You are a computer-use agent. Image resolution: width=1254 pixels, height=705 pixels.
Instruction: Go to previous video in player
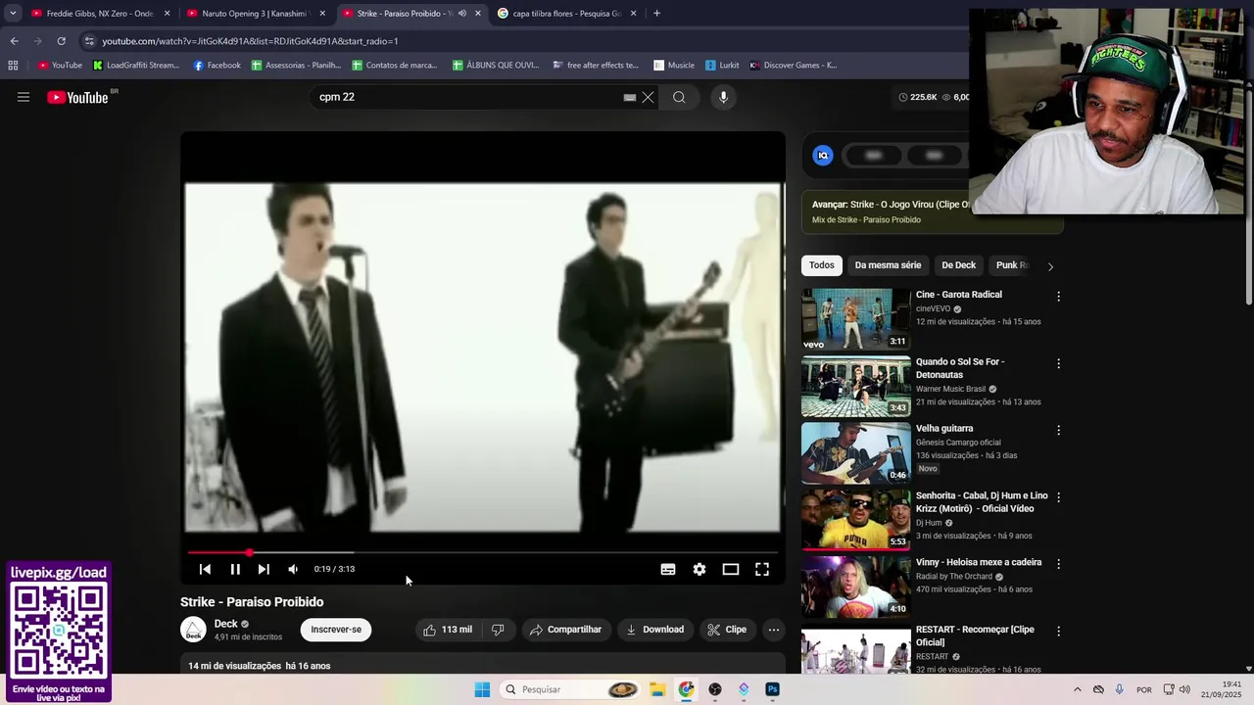205,569
